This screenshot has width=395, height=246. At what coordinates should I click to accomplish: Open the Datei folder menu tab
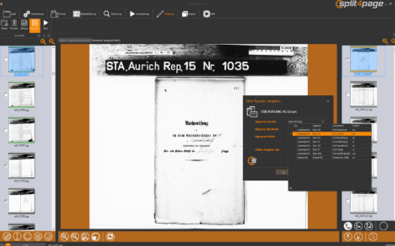tap(9, 14)
